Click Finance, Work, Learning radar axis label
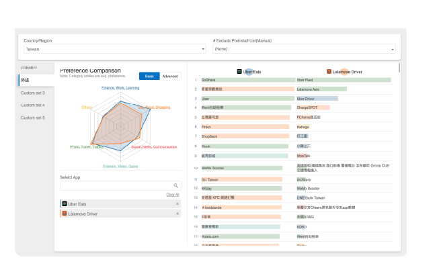 tap(120, 88)
